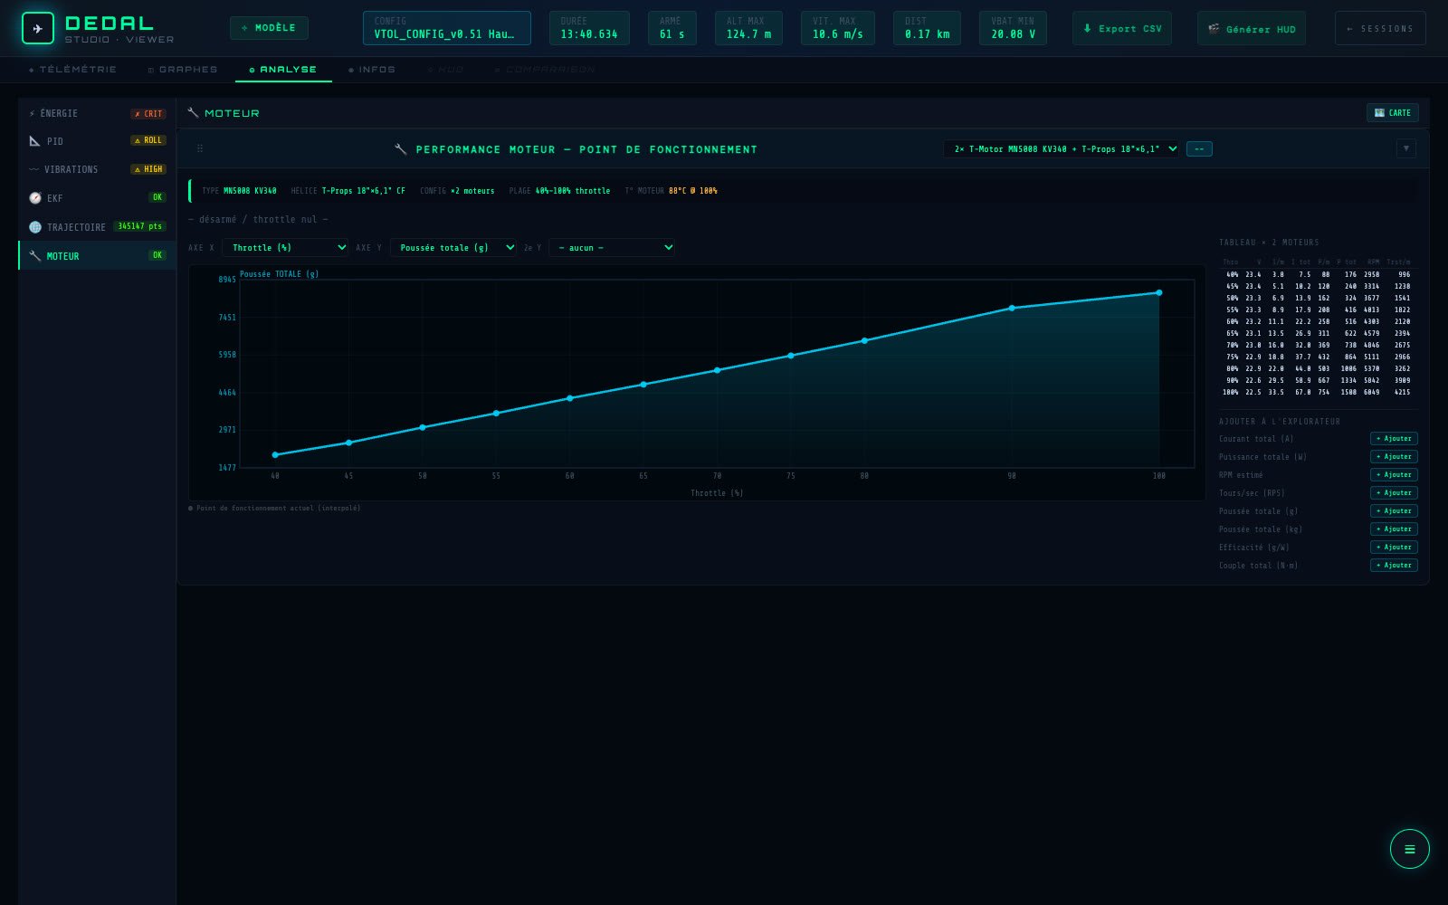
Task: Open the VIBRATIONS analysis section
Action: 97,169
